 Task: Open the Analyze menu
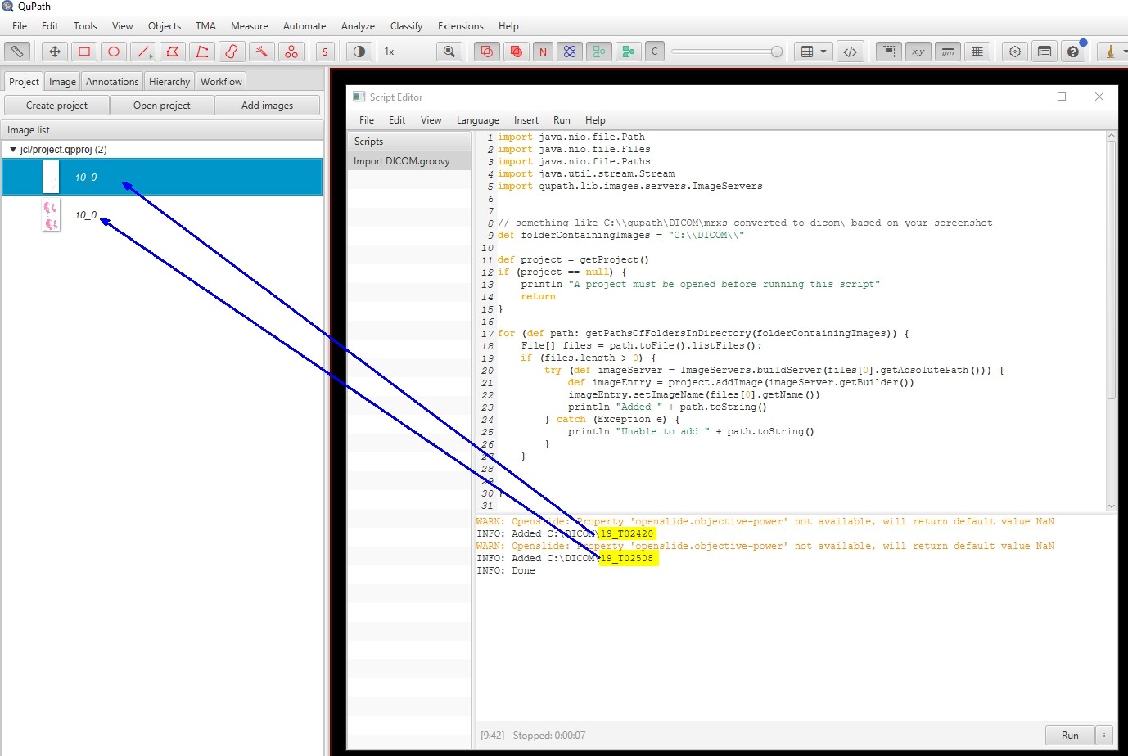tap(358, 26)
